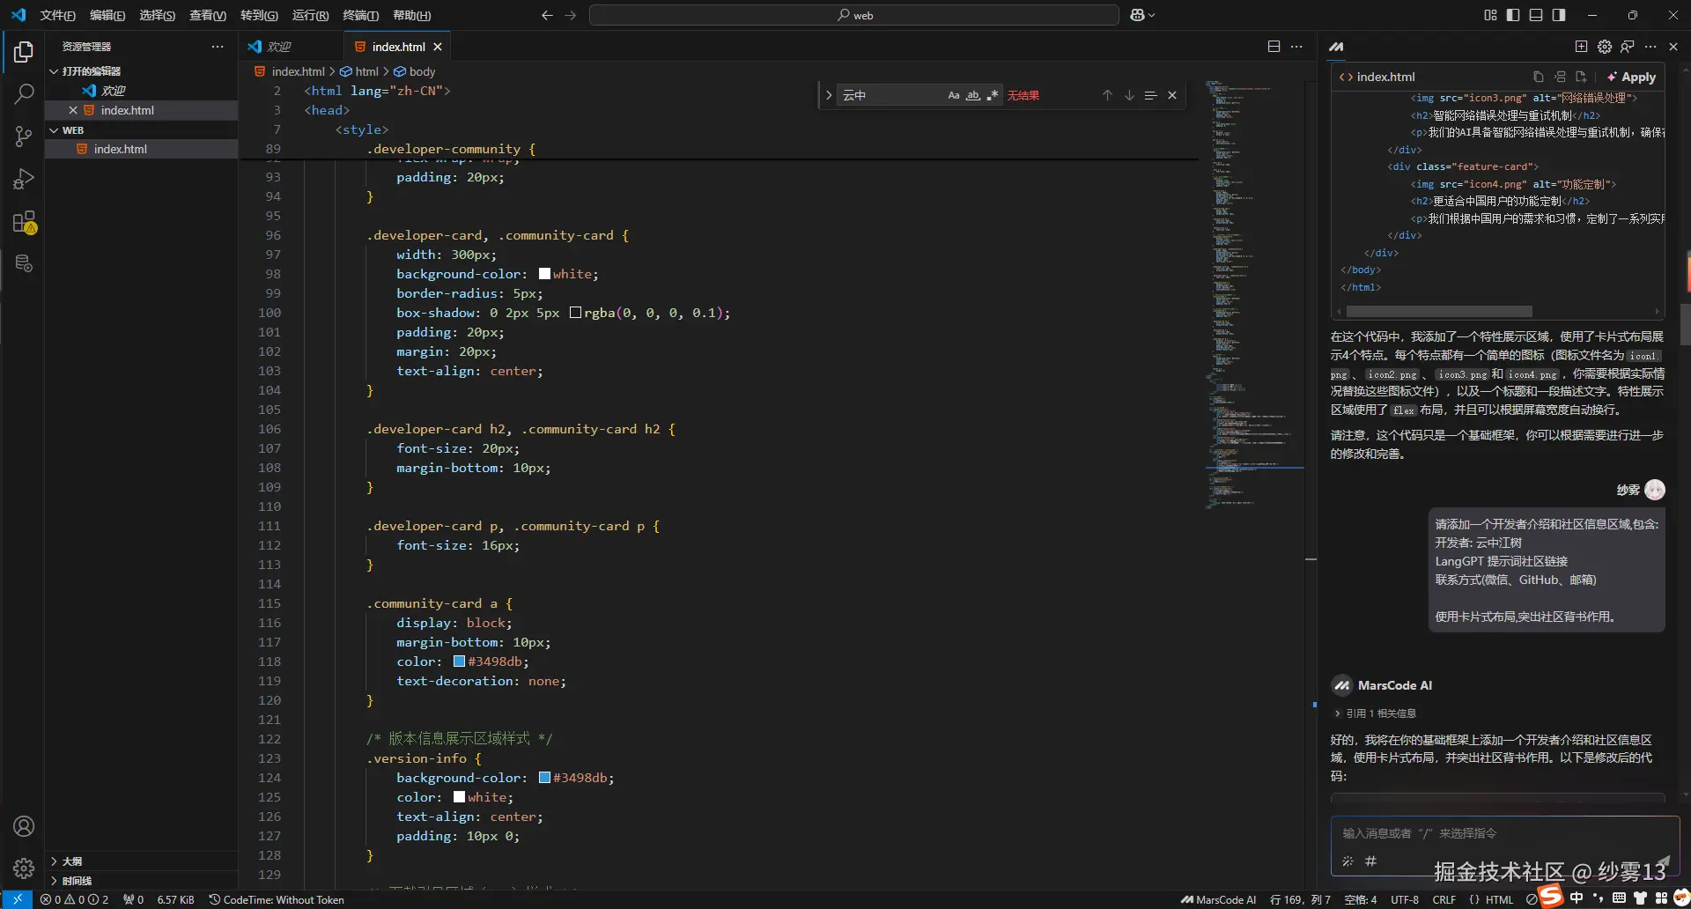
Task: Click the Accounts icon in activity bar
Action: click(x=24, y=826)
